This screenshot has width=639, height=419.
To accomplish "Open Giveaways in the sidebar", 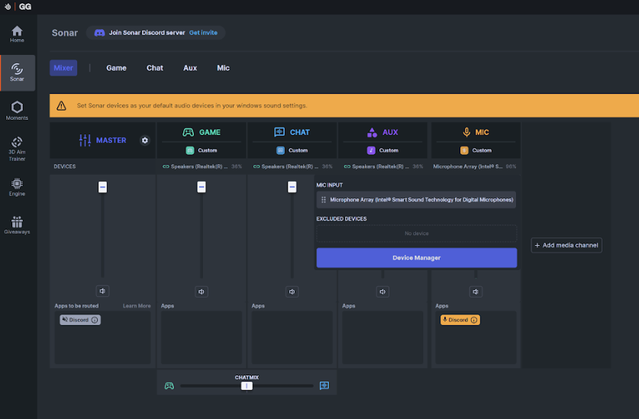I will tap(17, 225).
